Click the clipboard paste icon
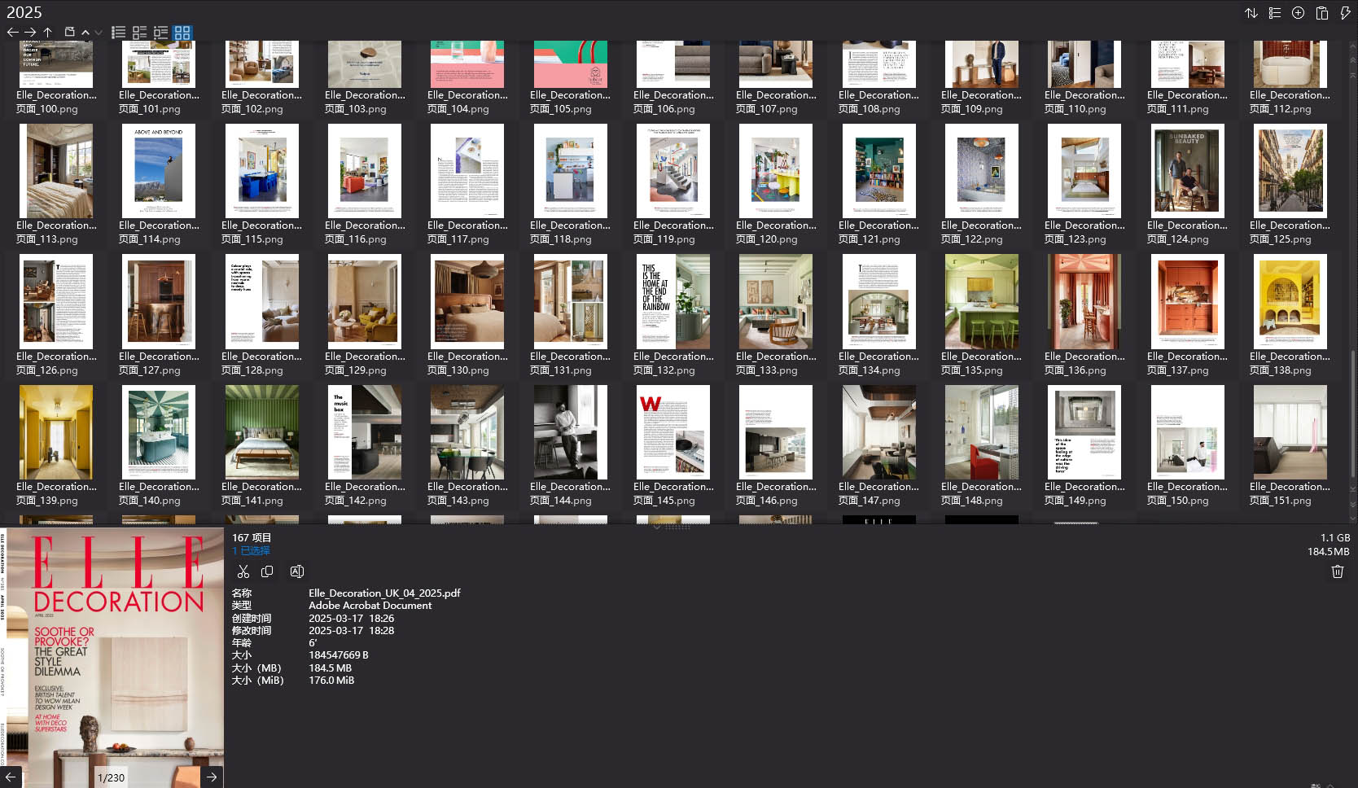 [1321, 13]
